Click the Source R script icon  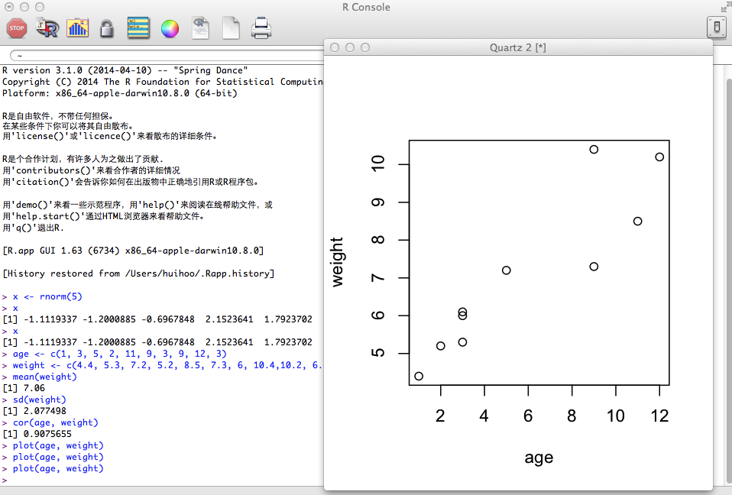pos(47,29)
